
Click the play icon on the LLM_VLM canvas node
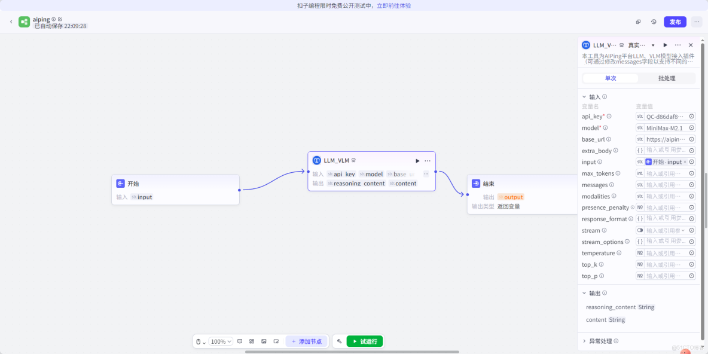click(417, 160)
